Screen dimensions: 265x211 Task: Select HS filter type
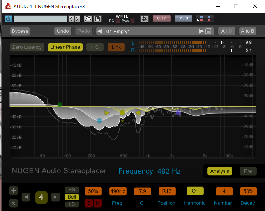[x=72, y=190]
